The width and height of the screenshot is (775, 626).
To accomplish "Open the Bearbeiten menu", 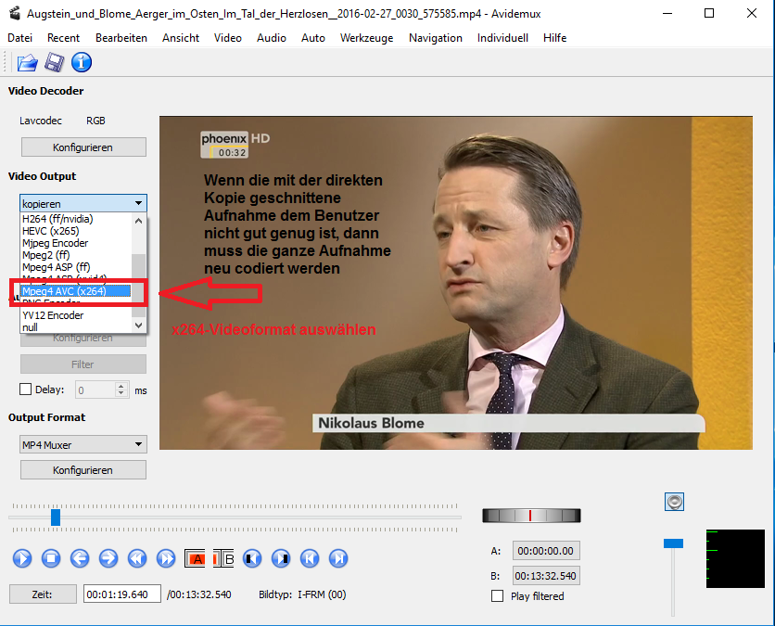I will click(x=121, y=38).
